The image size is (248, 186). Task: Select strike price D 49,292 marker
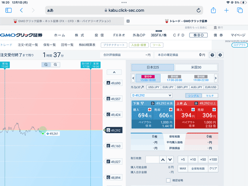click(x=113, y=130)
